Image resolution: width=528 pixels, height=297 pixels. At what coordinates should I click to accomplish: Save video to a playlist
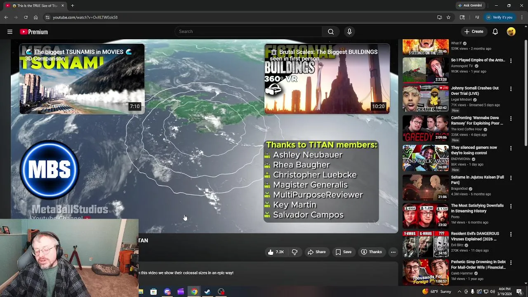[x=344, y=252]
